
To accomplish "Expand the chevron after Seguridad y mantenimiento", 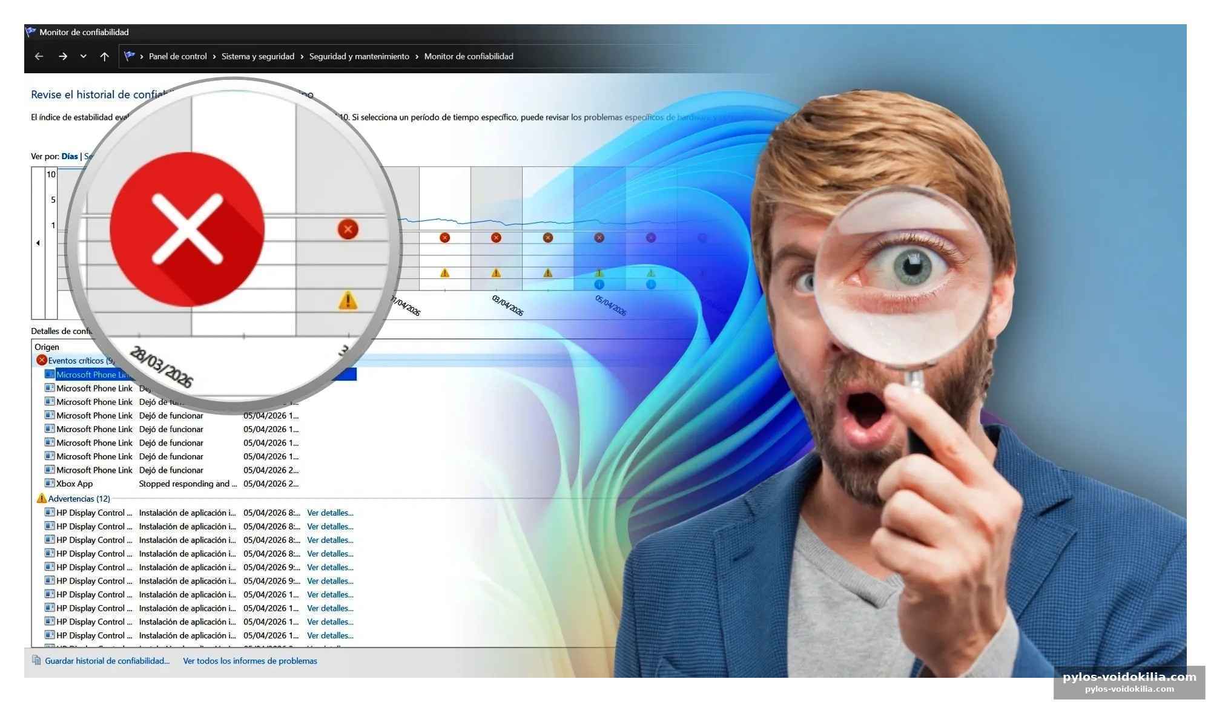I will coord(417,56).
